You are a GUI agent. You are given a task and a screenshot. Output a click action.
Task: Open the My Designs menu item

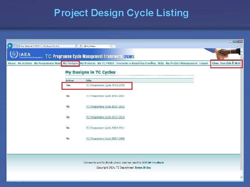tap(71, 63)
